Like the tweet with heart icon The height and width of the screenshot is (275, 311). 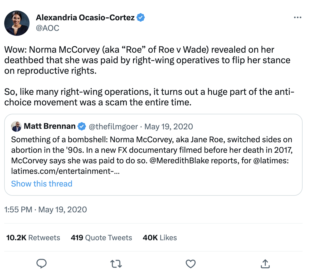191,263
